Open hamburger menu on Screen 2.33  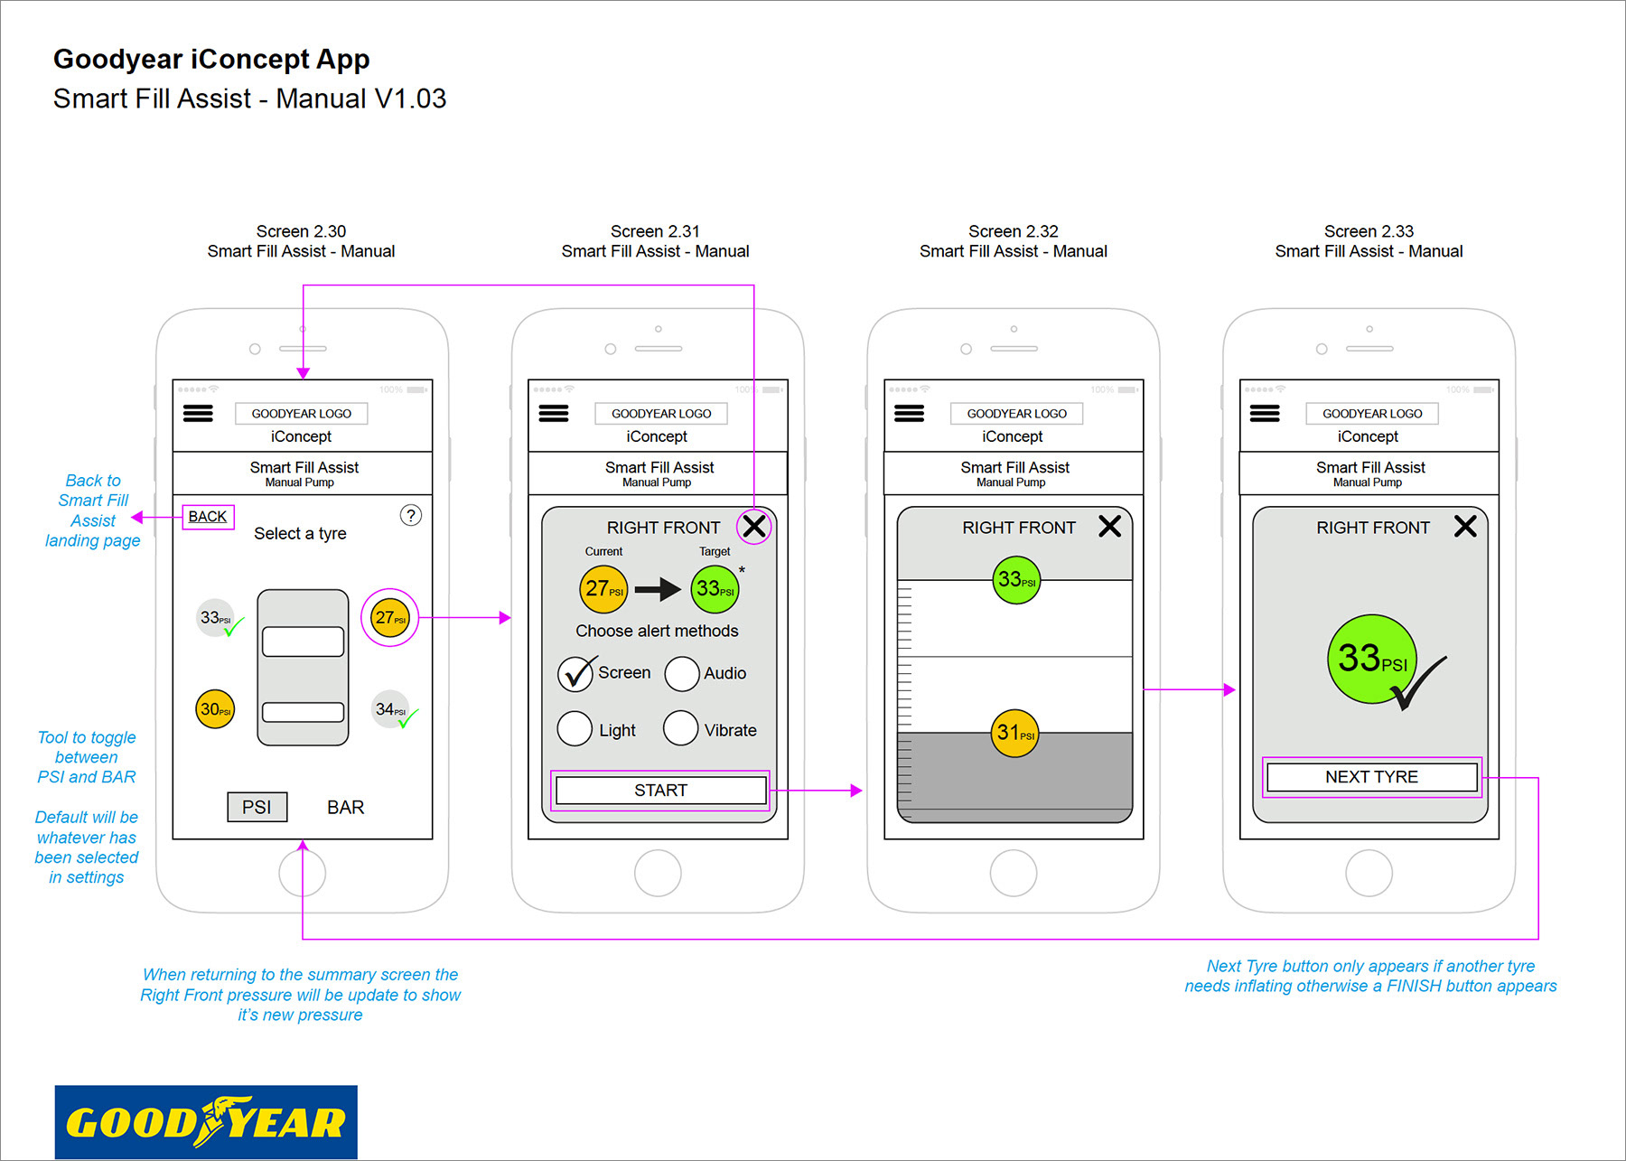tap(1265, 414)
